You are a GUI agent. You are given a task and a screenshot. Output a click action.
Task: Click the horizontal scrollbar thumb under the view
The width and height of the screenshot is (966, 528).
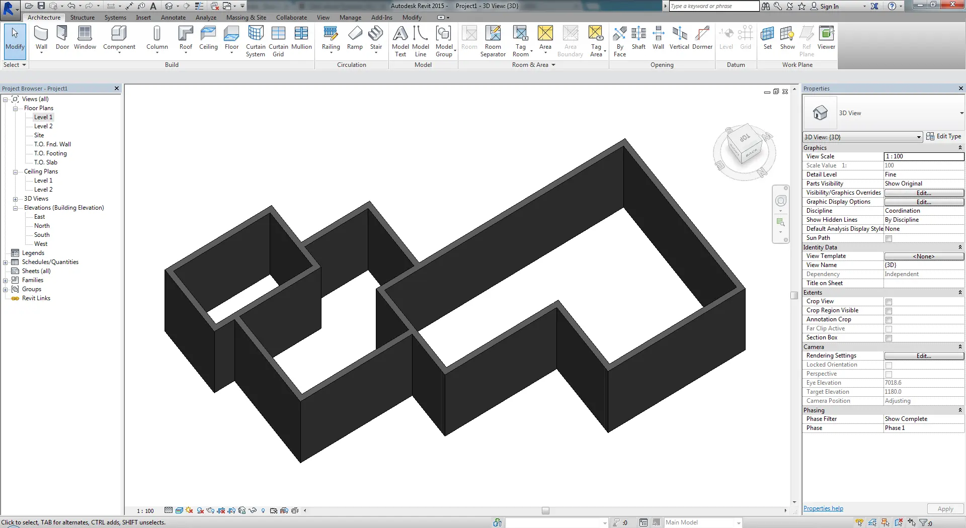(545, 510)
